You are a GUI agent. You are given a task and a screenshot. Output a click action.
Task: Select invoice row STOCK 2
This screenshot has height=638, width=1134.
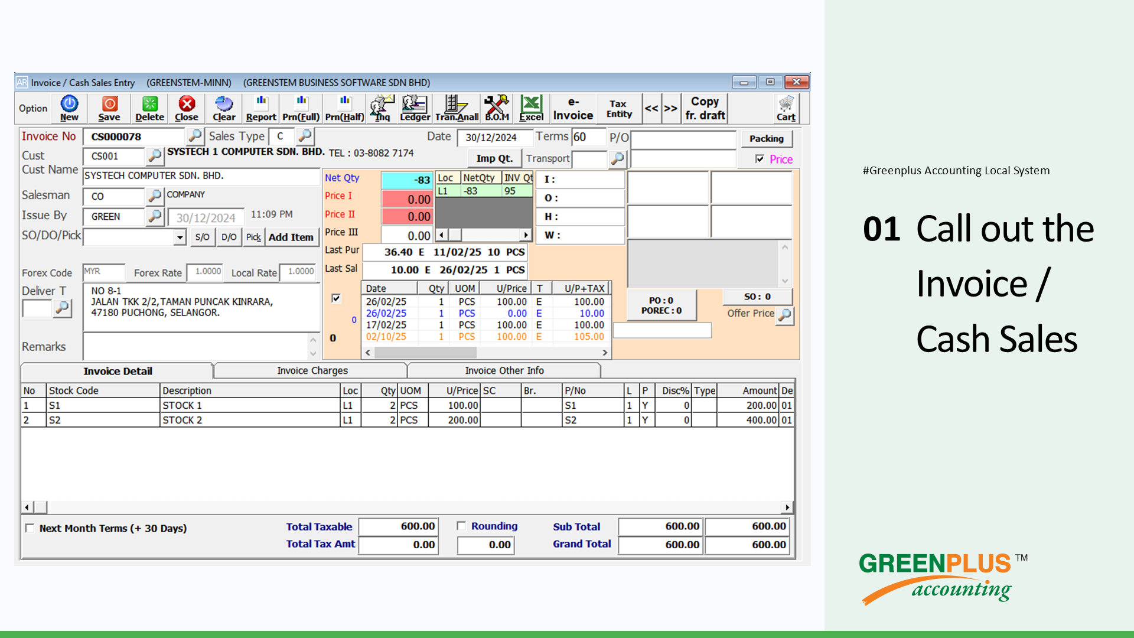pos(408,420)
